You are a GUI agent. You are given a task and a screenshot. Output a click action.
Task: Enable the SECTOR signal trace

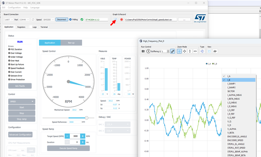239,91
